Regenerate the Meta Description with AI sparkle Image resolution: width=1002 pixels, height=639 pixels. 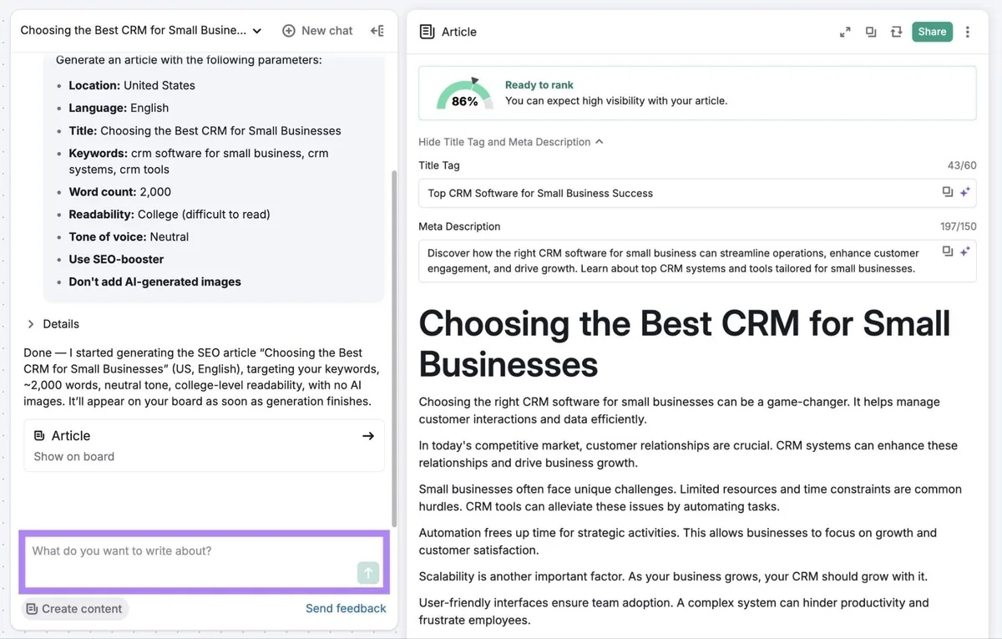click(964, 251)
